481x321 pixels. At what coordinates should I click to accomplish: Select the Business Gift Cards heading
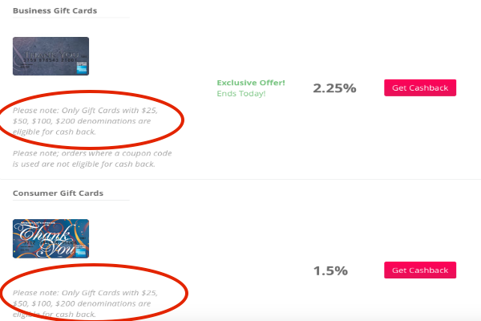(x=55, y=10)
